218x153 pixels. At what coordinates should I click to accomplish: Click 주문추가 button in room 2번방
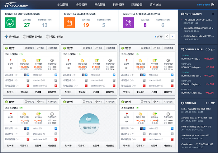82,92
